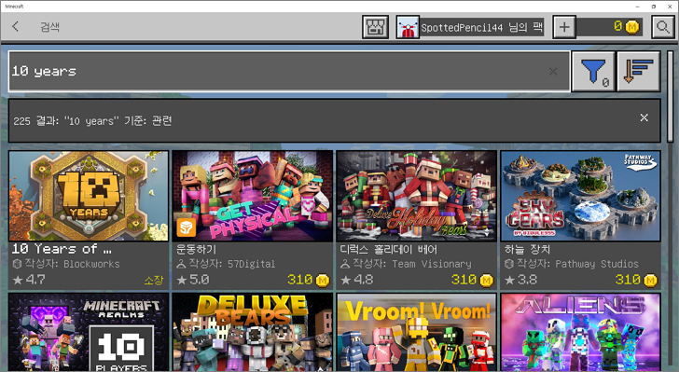The height and width of the screenshot is (372, 679).
Task: Select the Minecraft Realms 10 Players item
Action: [x=89, y=332]
